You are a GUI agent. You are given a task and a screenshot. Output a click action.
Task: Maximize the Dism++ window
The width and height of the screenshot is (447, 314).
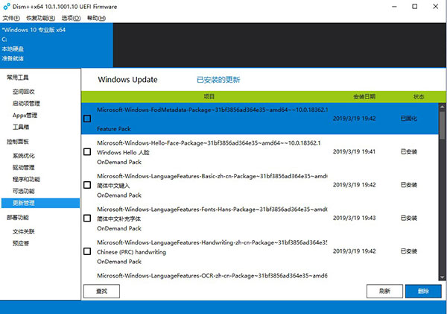coord(415,6)
